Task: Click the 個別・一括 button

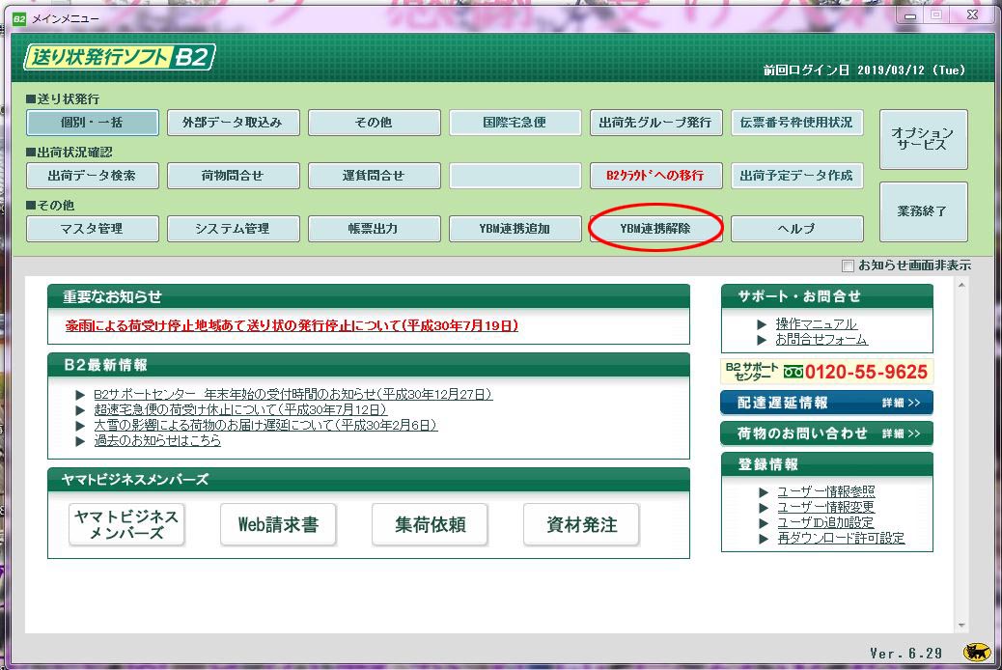Action: 92,122
